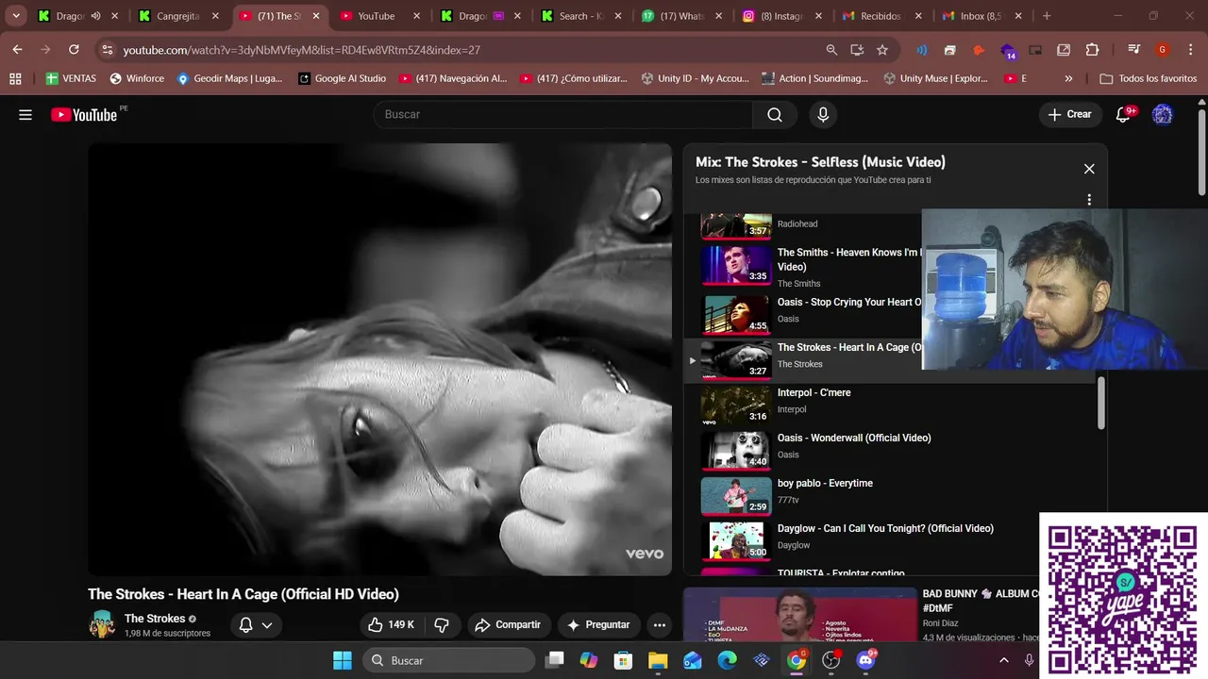Click extension icon with 14 badge

(1007, 51)
